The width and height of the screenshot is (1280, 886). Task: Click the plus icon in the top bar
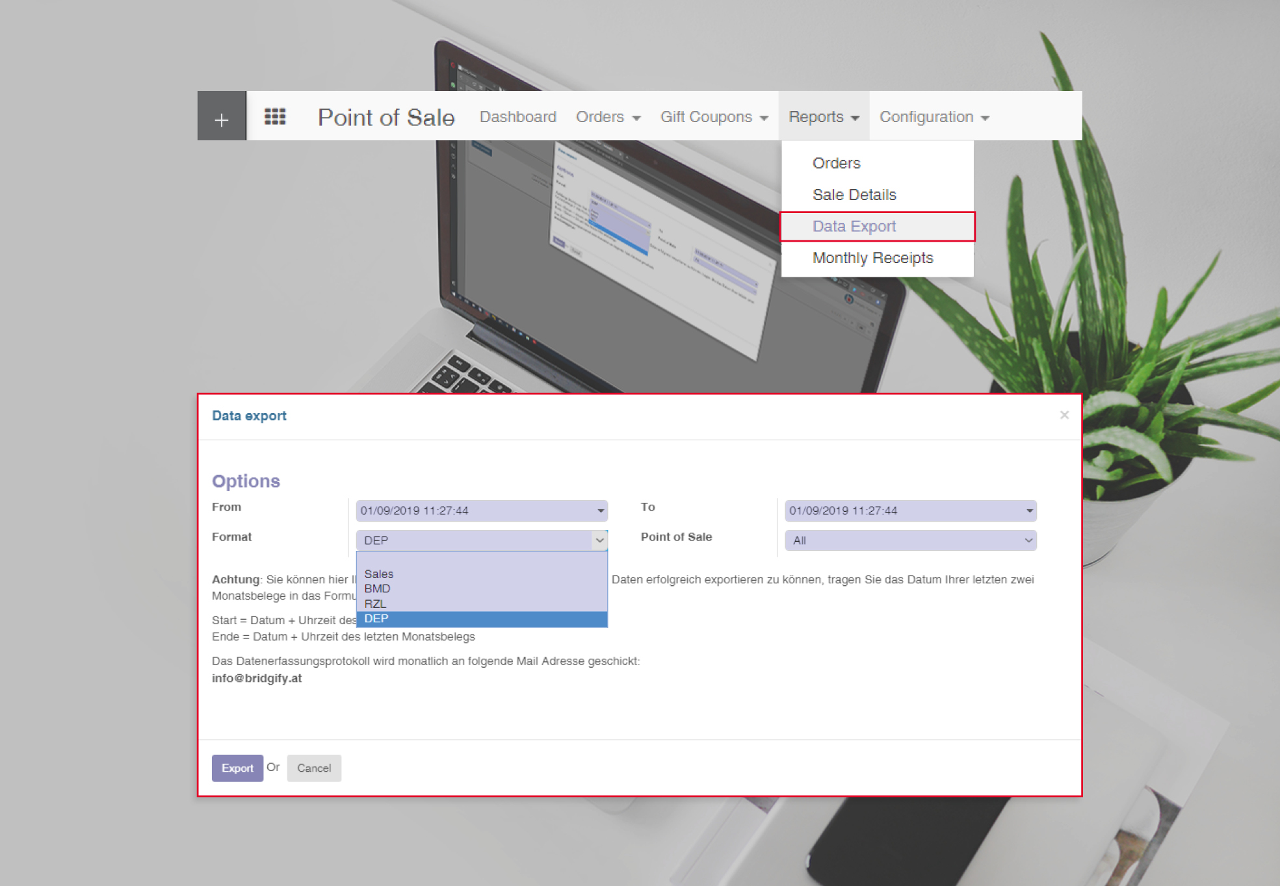point(222,120)
